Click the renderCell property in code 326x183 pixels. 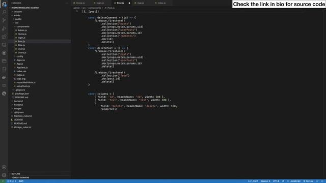108,109
